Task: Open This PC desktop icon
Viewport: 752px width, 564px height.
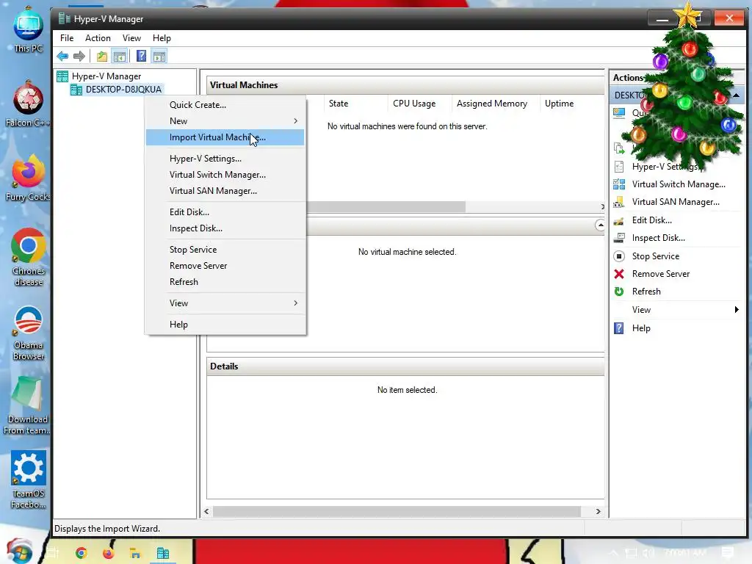Action: [x=28, y=31]
